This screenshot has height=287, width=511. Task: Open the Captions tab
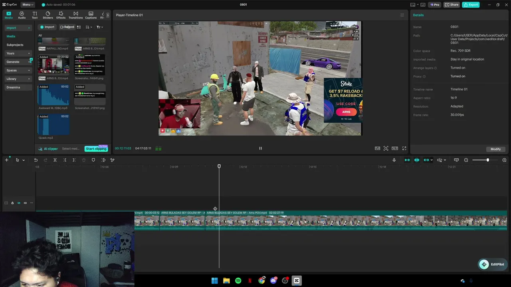91,15
